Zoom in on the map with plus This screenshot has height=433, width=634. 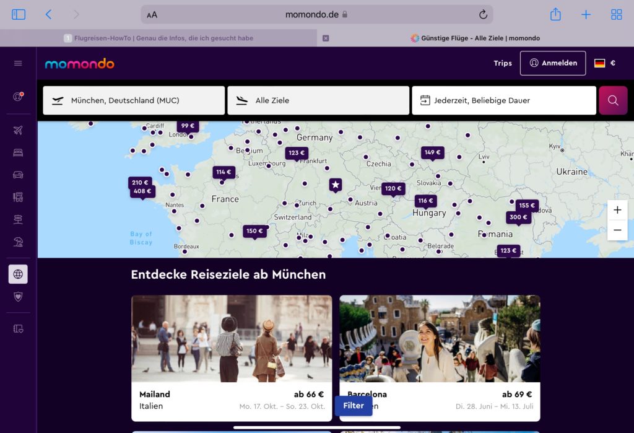pyautogui.click(x=617, y=210)
